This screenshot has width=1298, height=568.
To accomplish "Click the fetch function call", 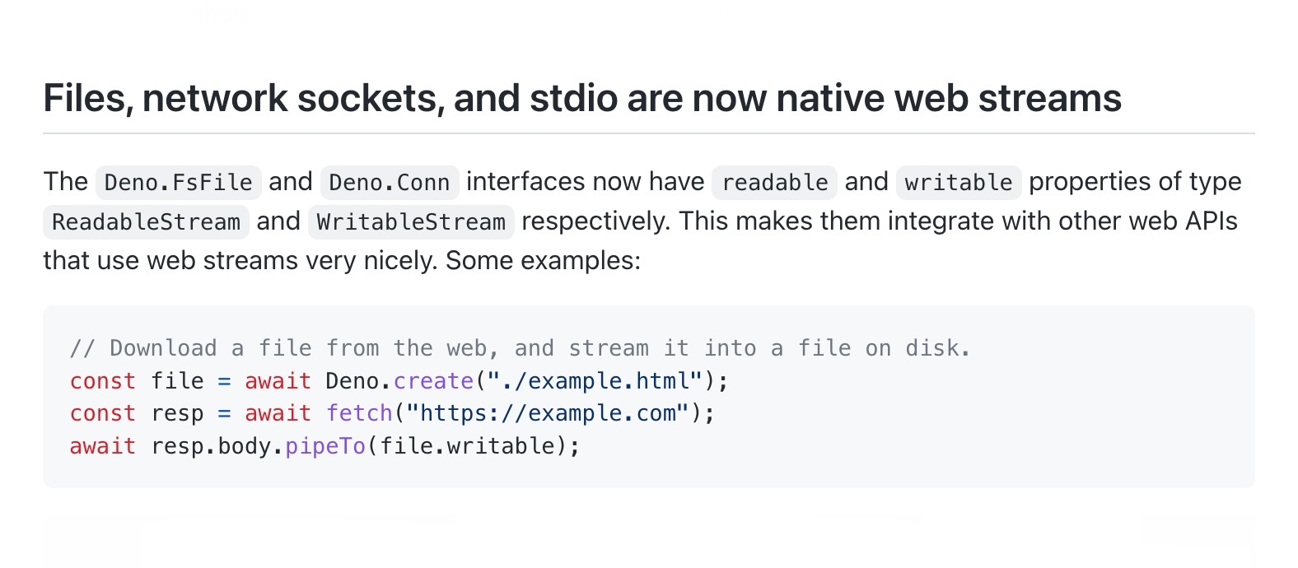I will [359, 413].
